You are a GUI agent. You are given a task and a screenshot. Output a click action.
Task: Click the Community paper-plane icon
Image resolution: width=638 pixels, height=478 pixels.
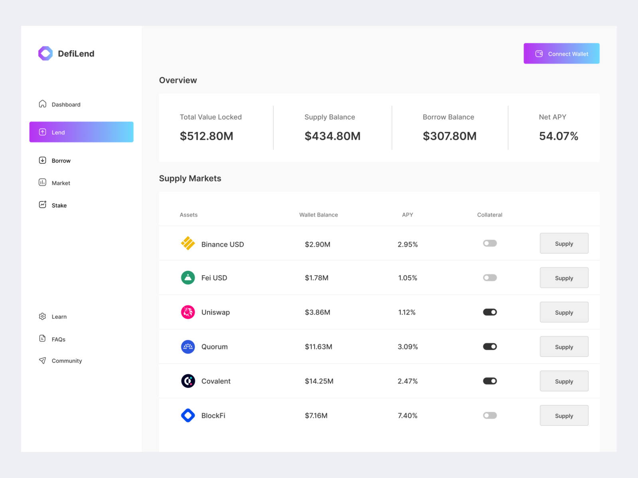coord(42,360)
